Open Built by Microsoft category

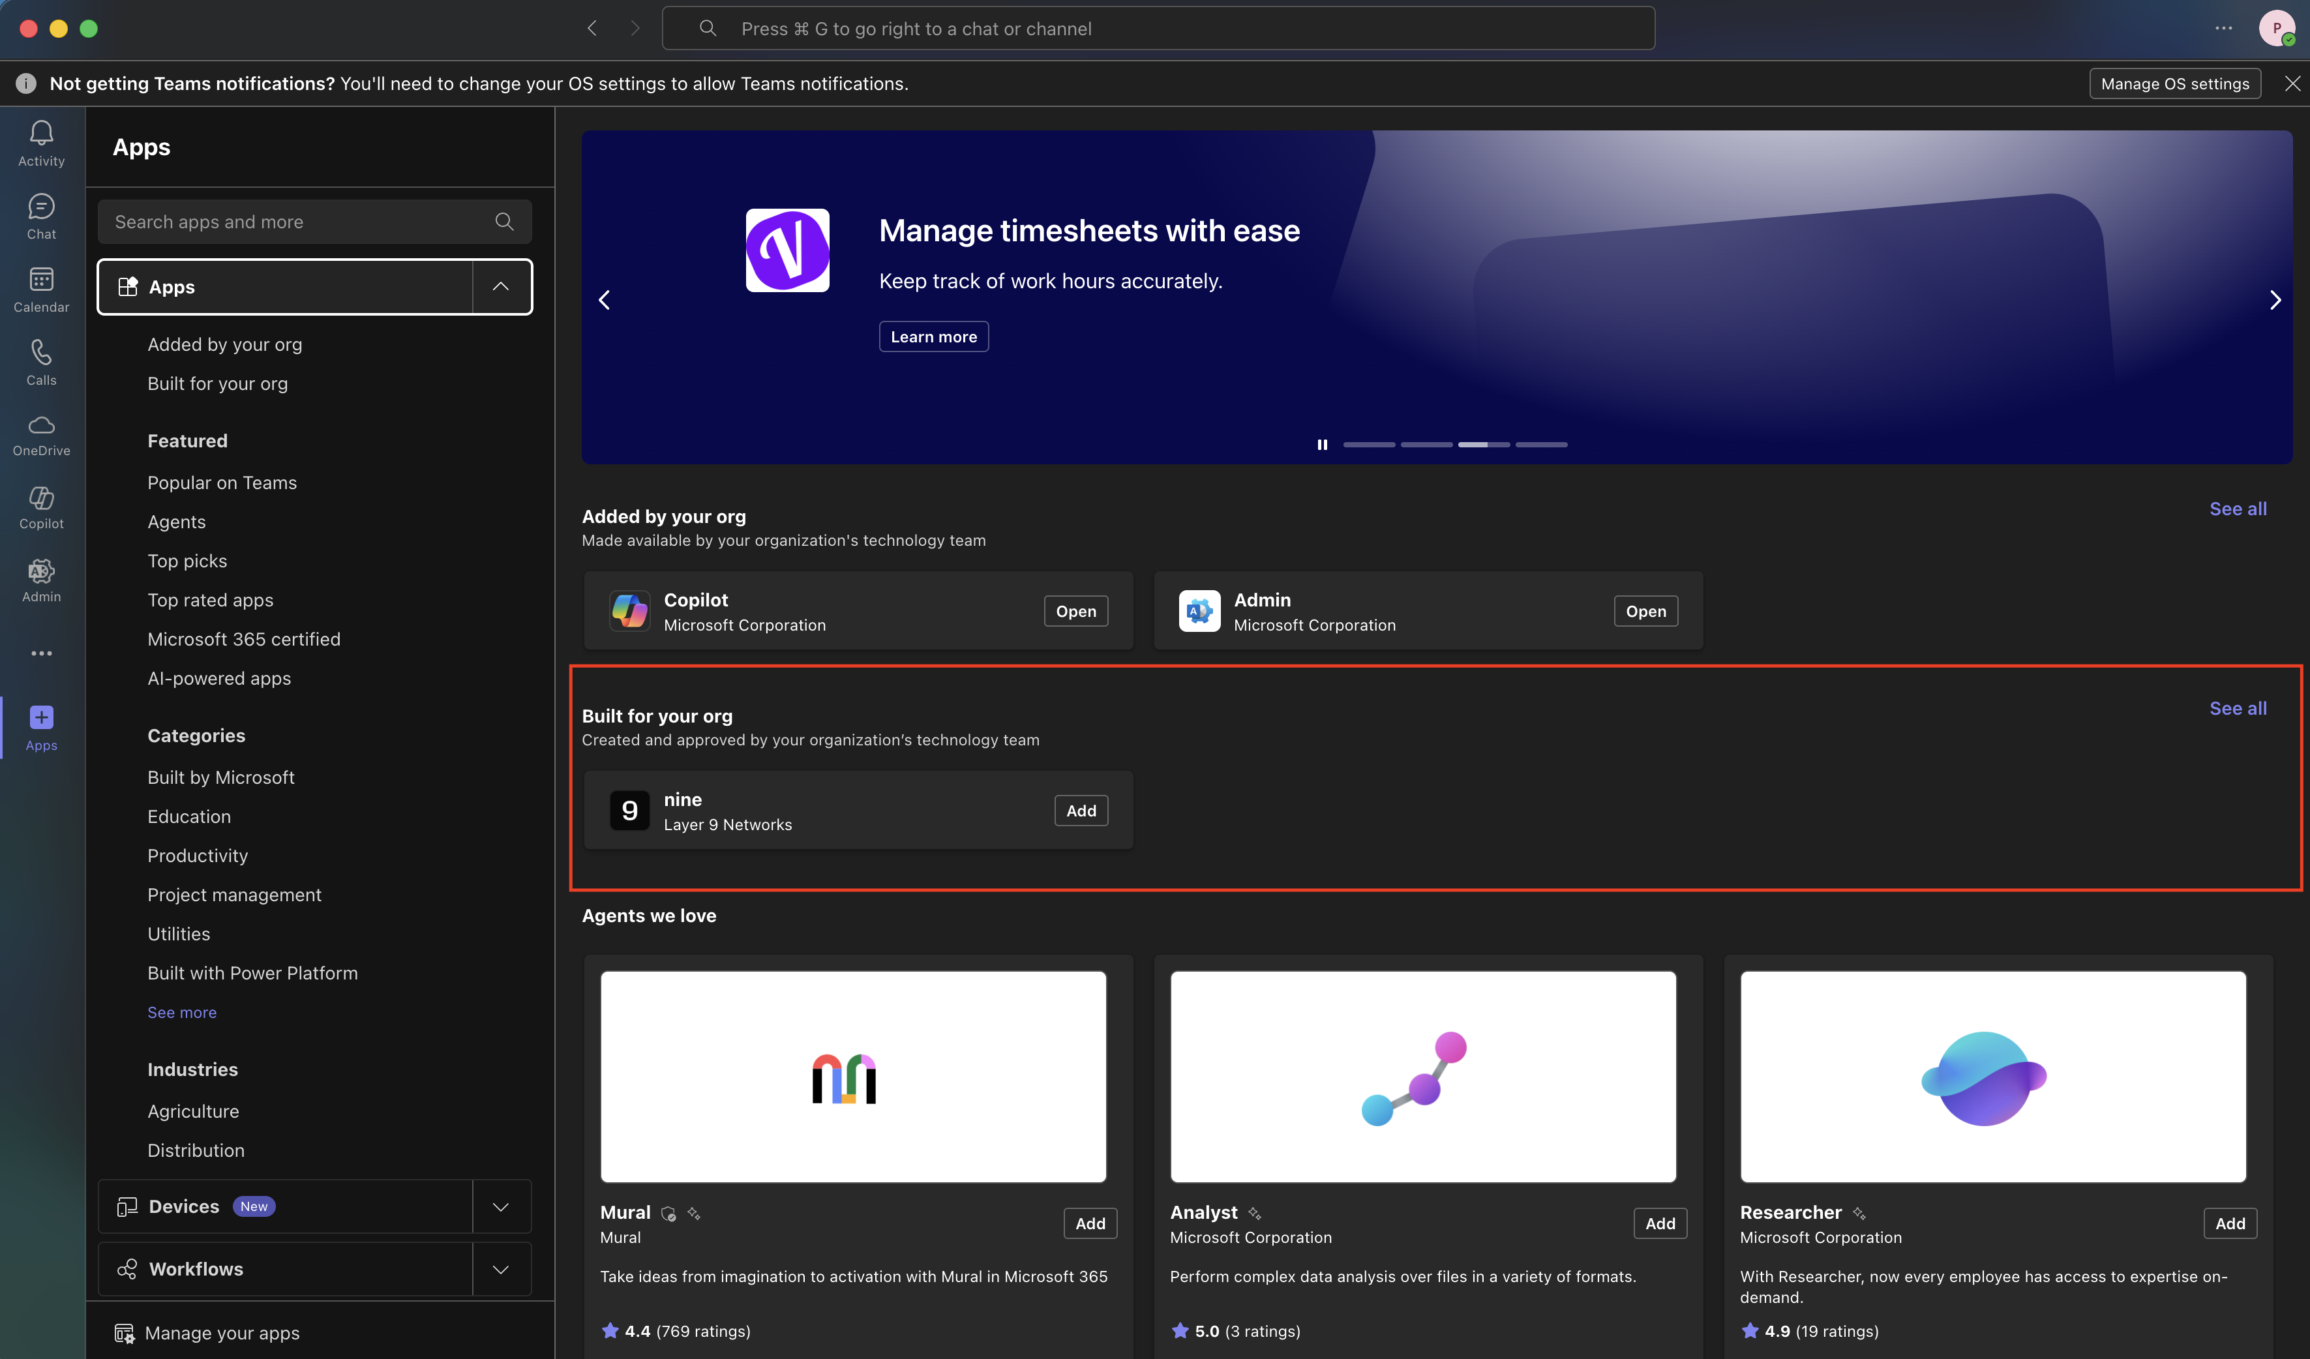pos(221,777)
